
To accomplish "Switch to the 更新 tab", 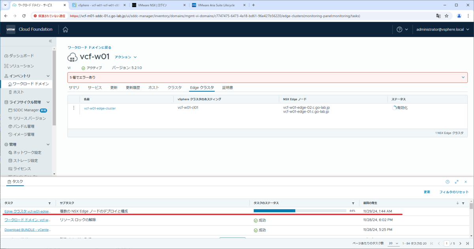I will click(114, 88).
